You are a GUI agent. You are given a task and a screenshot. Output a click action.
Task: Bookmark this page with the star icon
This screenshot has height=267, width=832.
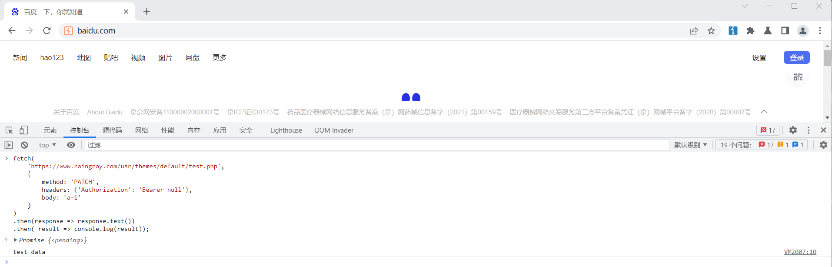coord(711,30)
